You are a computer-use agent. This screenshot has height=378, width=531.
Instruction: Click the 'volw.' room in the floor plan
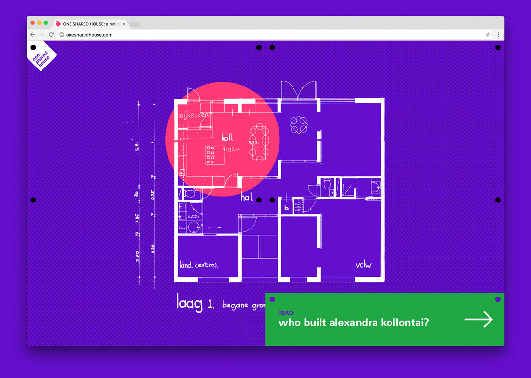click(x=363, y=265)
